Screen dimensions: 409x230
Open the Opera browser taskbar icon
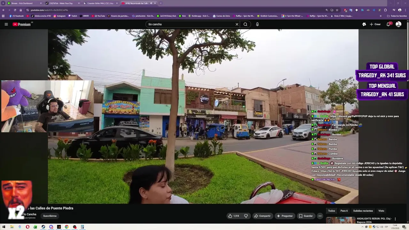[27, 227]
